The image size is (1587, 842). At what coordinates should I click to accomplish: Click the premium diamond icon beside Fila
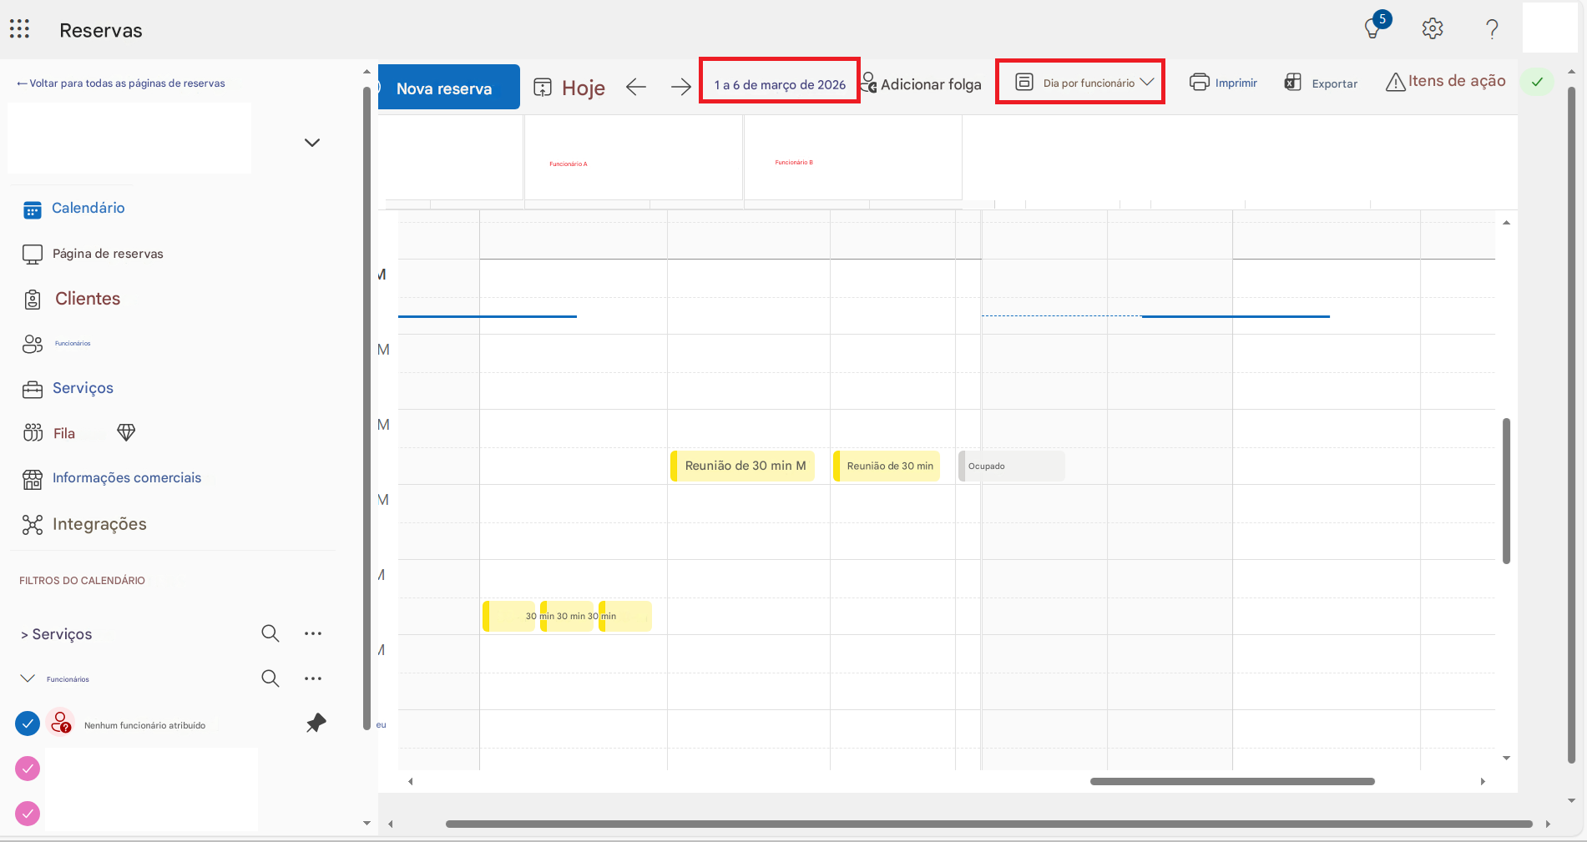coord(126,432)
